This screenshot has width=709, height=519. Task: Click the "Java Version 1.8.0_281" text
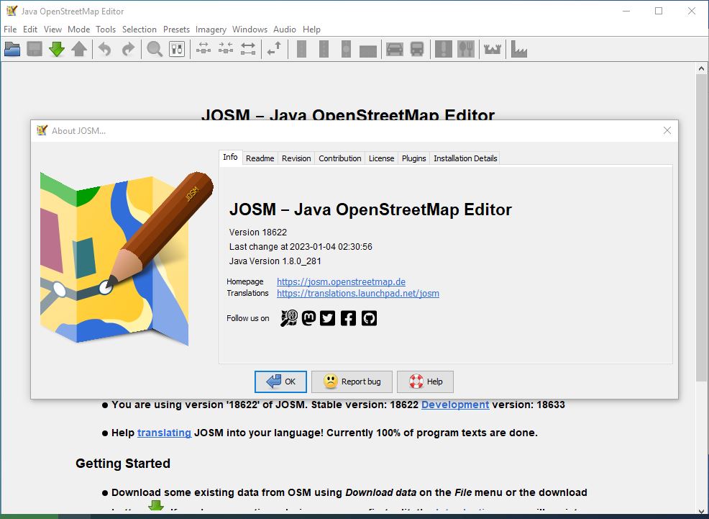coord(275,261)
